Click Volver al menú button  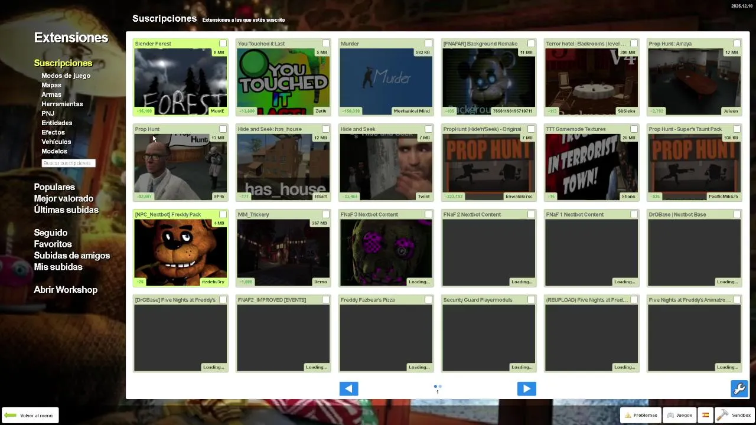click(30, 416)
